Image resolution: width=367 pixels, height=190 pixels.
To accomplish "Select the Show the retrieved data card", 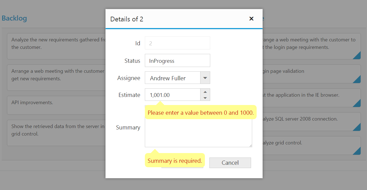I will (x=56, y=133).
